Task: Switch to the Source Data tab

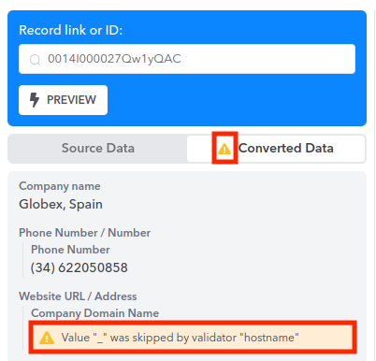Action: (x=97, y=149)
